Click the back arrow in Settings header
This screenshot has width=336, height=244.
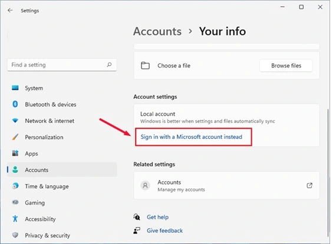(10, 10)
